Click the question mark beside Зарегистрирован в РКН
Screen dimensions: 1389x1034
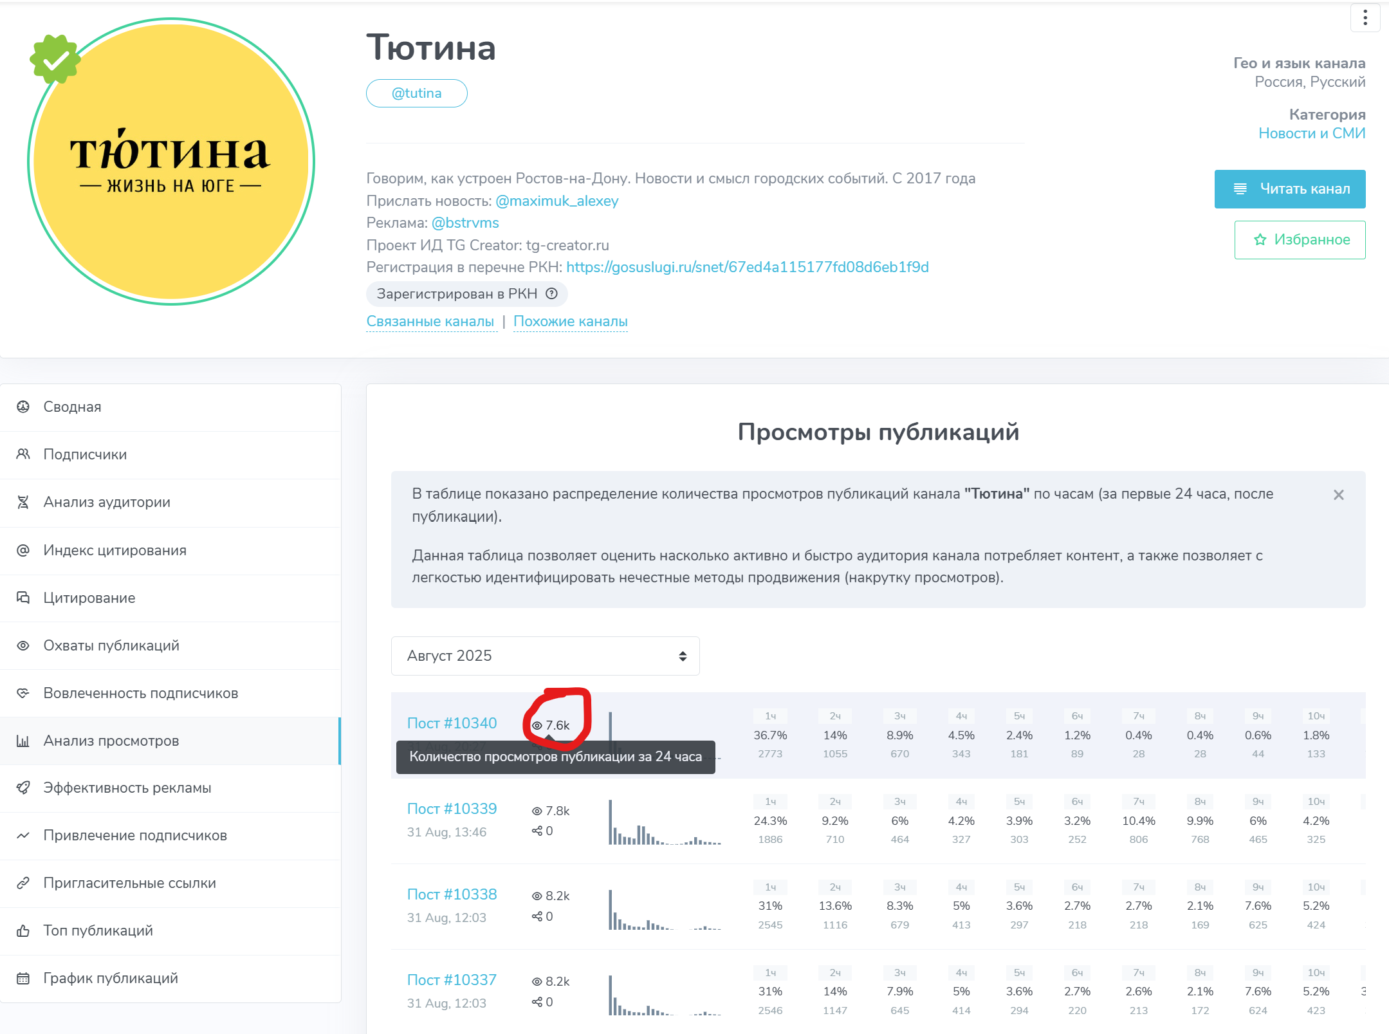(552, 294)
